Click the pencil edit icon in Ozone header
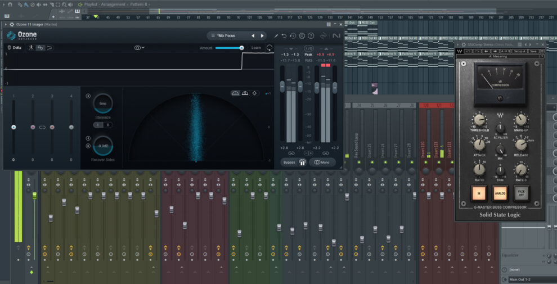The height and width of the screenshot is (284, 557). (276, 36)
